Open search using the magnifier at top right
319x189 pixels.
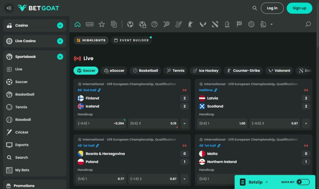[x=255, y=8]
